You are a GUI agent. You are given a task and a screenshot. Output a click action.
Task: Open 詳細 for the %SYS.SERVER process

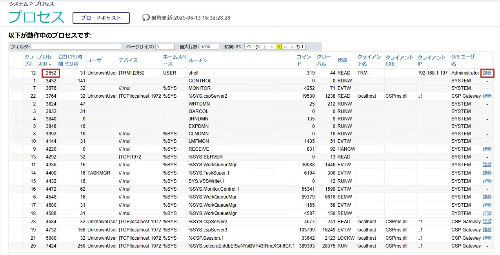(487, 157)
